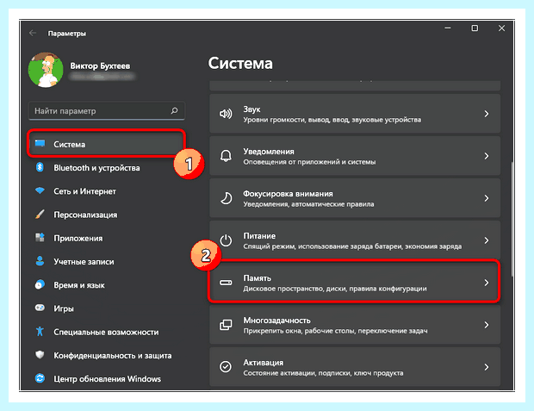Open the Звук settings title
Viewport: 534px width, 411px height.
[251, 109]
